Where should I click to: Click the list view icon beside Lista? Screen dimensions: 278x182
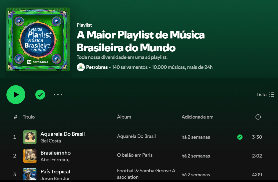[272, 95]
